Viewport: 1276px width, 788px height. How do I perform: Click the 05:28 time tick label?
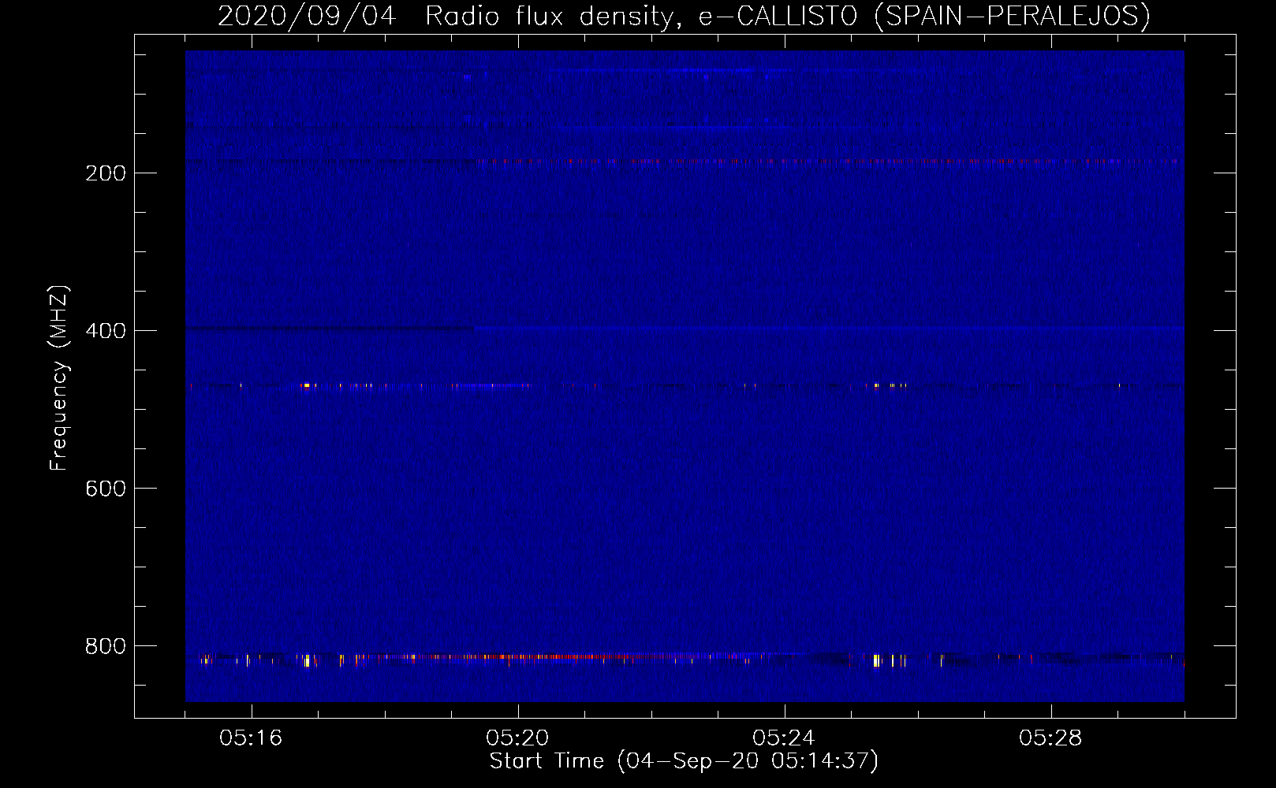1050,738
